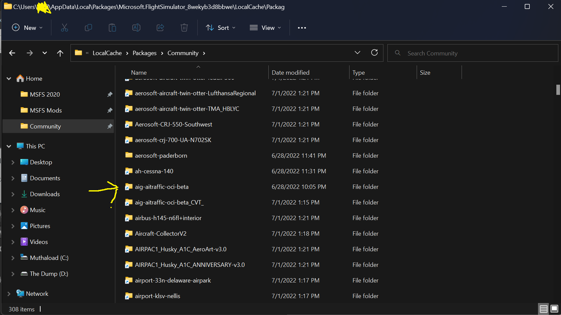Click the Cut scissors icon
The height and width of the screenshot is (315, 561).
tap(64, 28)
